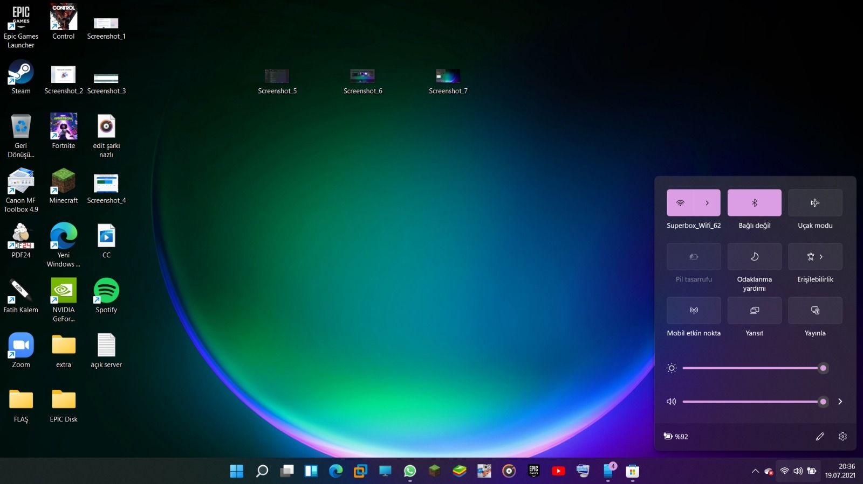
Task: Open the Epic Games taskbar icon
Action: tap(534, 471)
